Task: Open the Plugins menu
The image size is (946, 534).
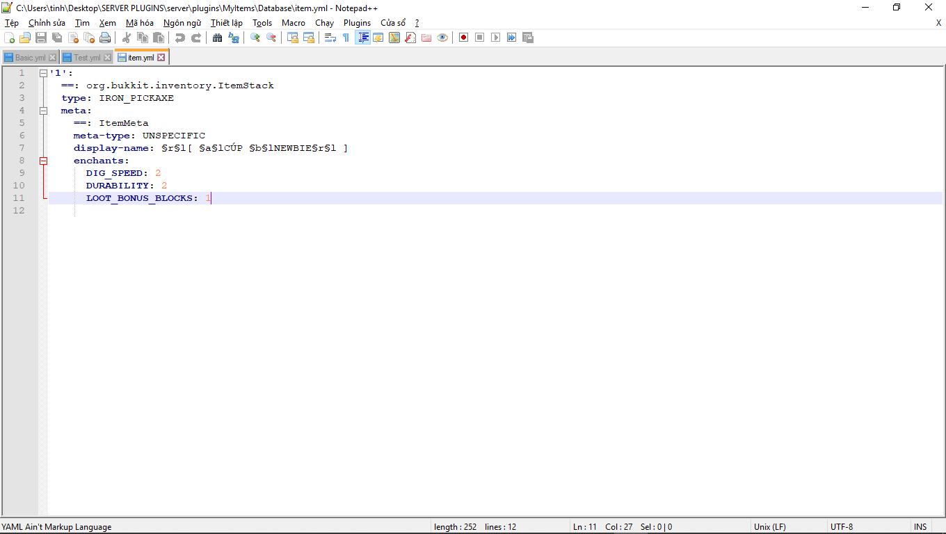Action: coord(357,23)
